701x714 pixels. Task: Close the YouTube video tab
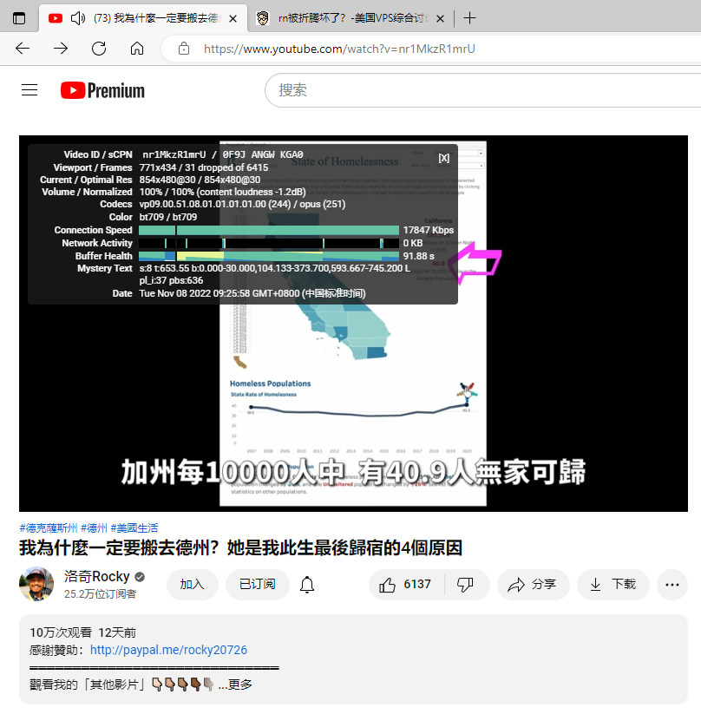[x=233, y=19]
